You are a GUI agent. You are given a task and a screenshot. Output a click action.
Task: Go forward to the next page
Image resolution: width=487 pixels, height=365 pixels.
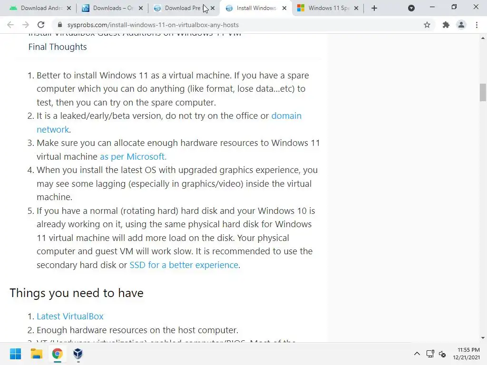click(26, 25)
